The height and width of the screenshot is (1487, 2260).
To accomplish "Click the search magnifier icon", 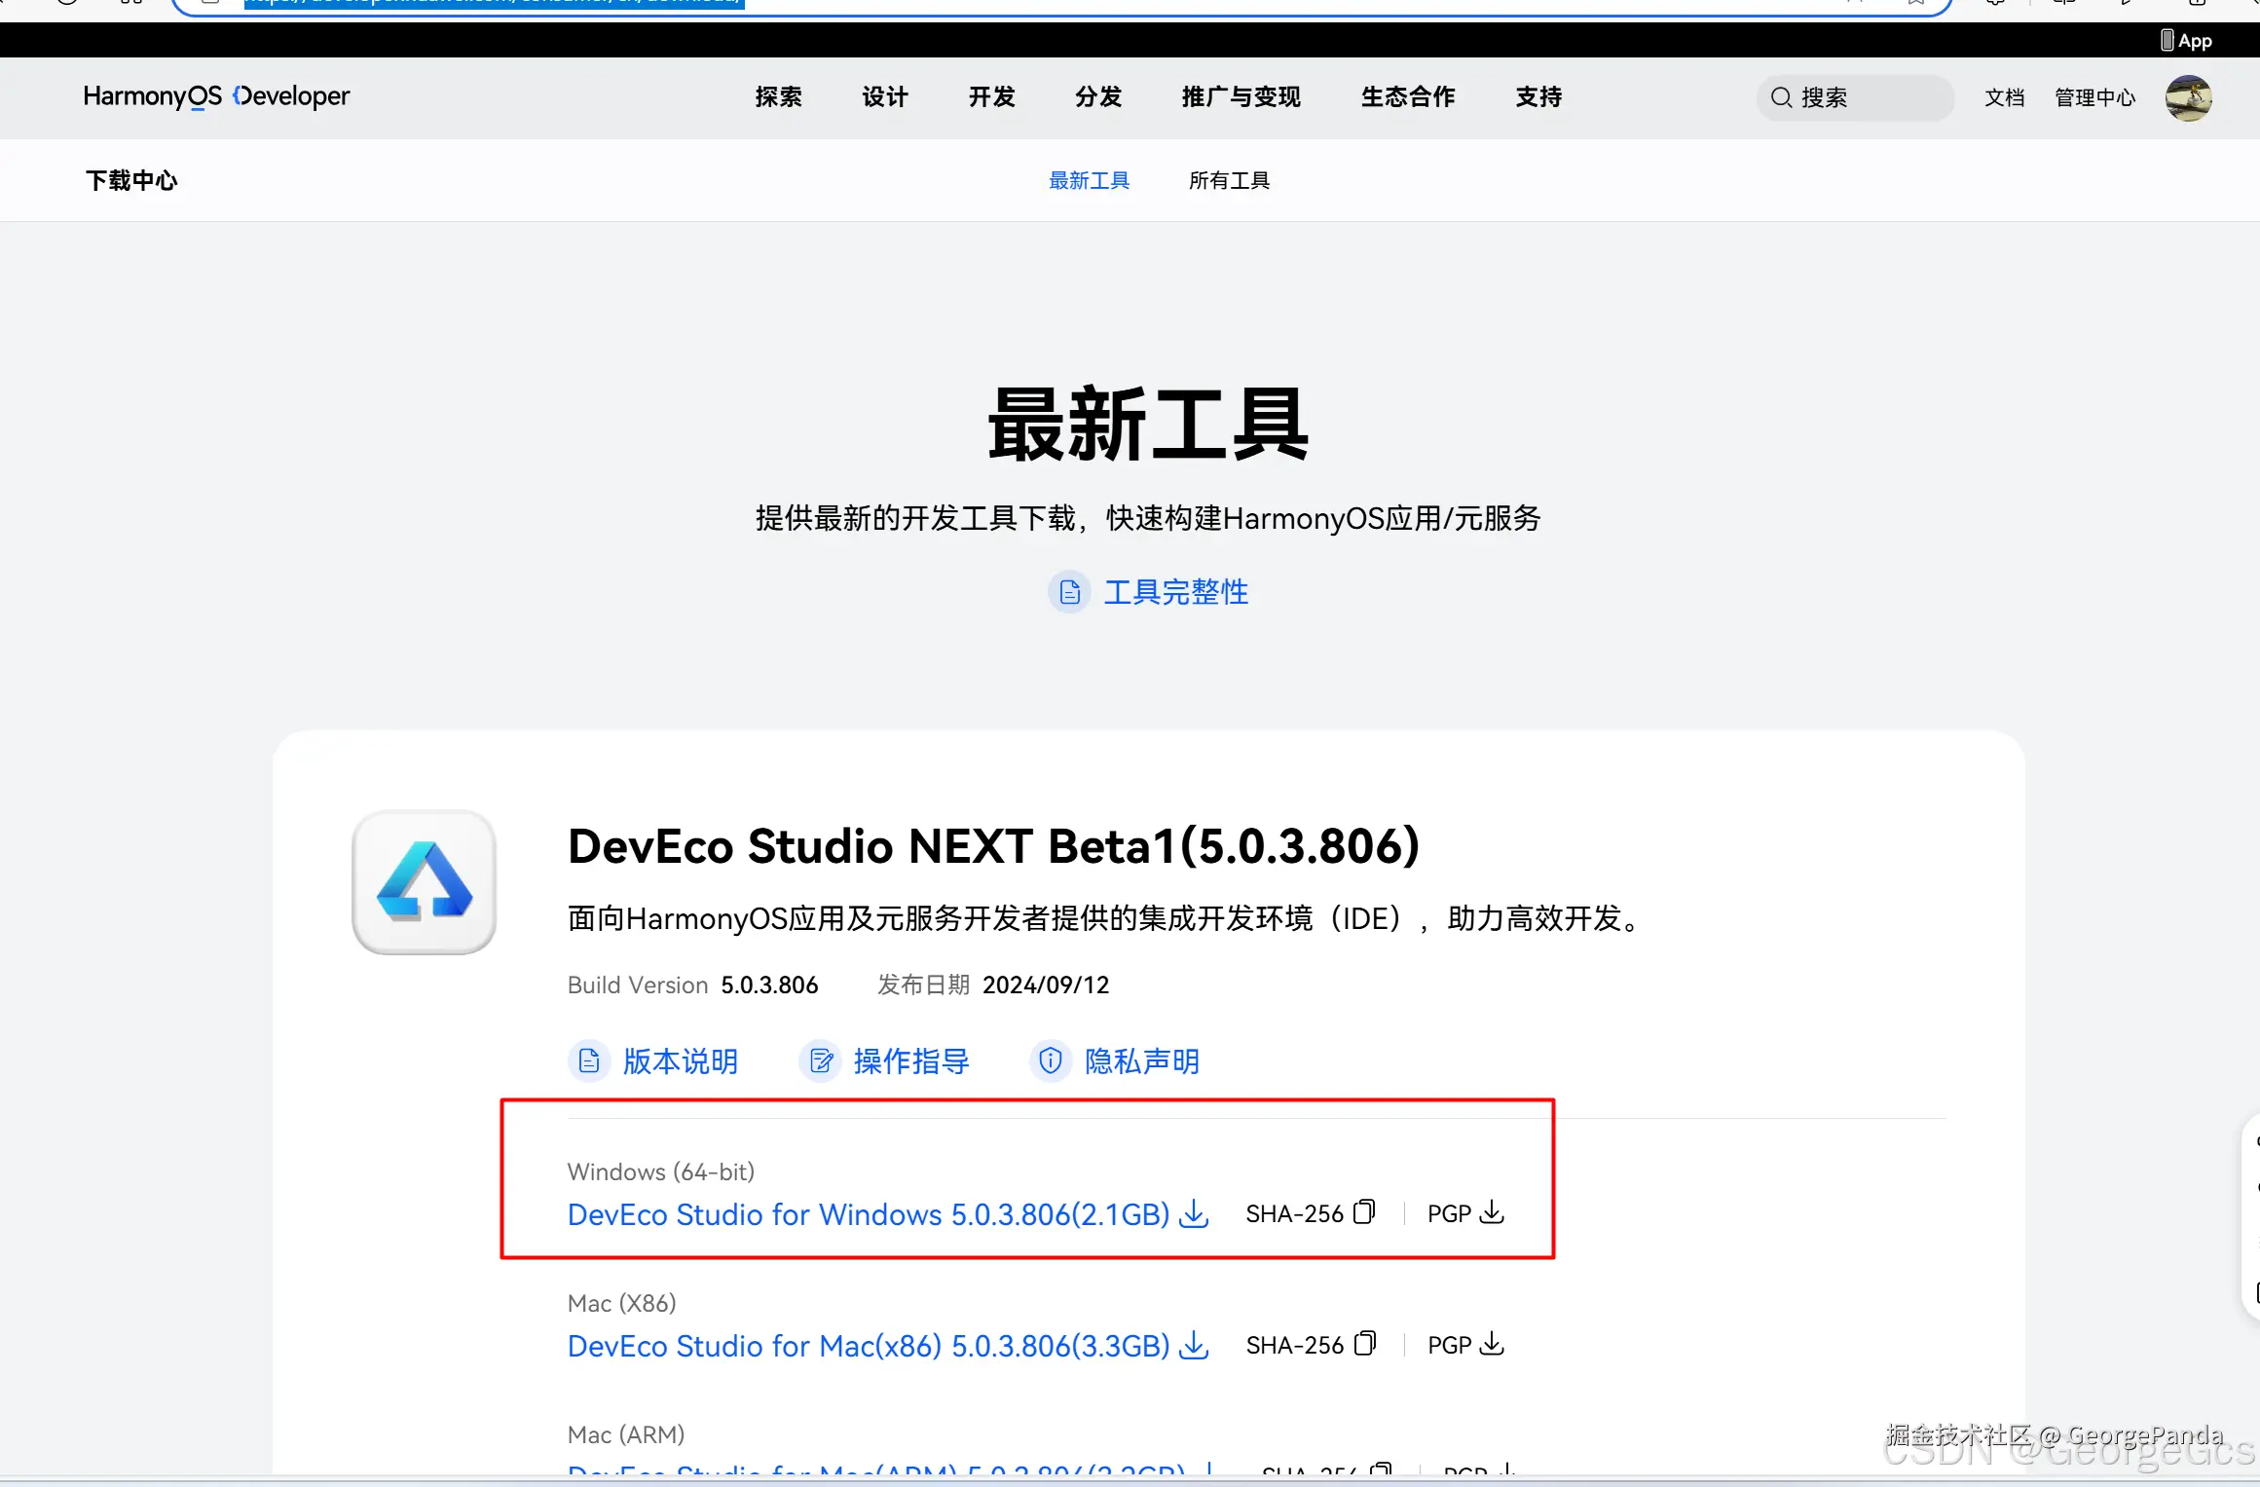I will (x=1781, y=97).
